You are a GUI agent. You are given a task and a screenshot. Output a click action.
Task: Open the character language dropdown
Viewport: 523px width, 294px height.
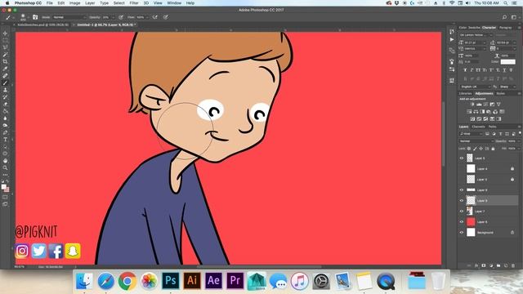476,87
